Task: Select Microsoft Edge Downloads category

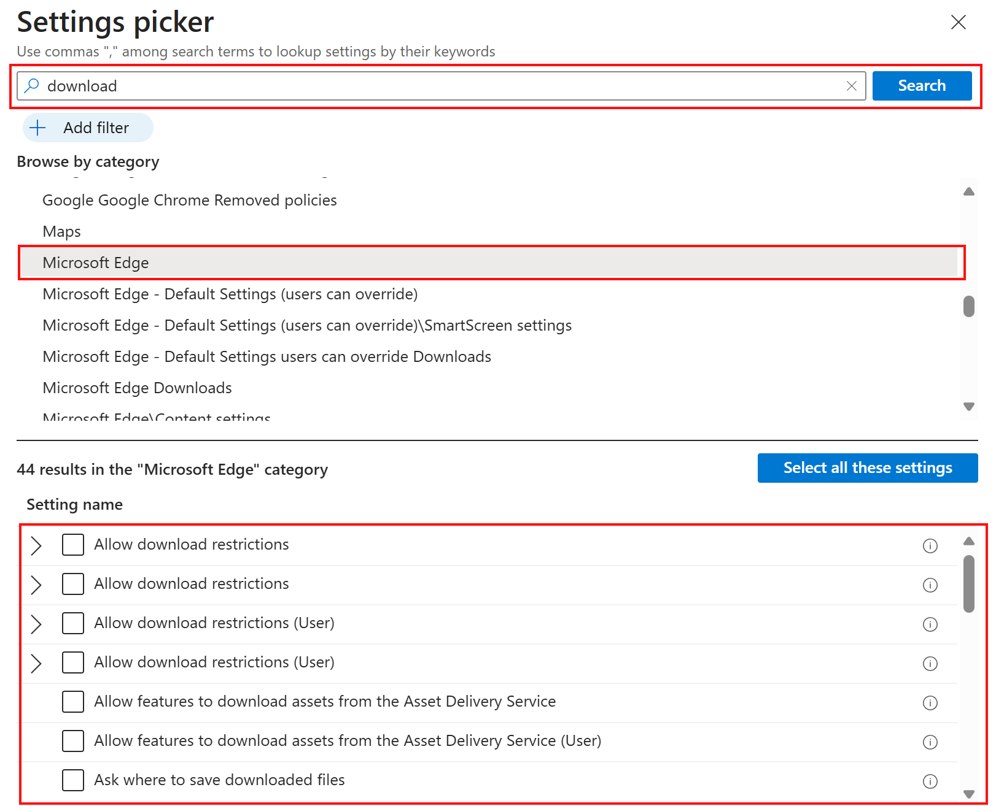Action: pyautogui.click(x=137, y=388)
